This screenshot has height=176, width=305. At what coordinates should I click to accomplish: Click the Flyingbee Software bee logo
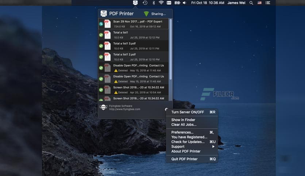[103, 107]
